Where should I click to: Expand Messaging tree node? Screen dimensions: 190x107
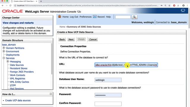8,62
